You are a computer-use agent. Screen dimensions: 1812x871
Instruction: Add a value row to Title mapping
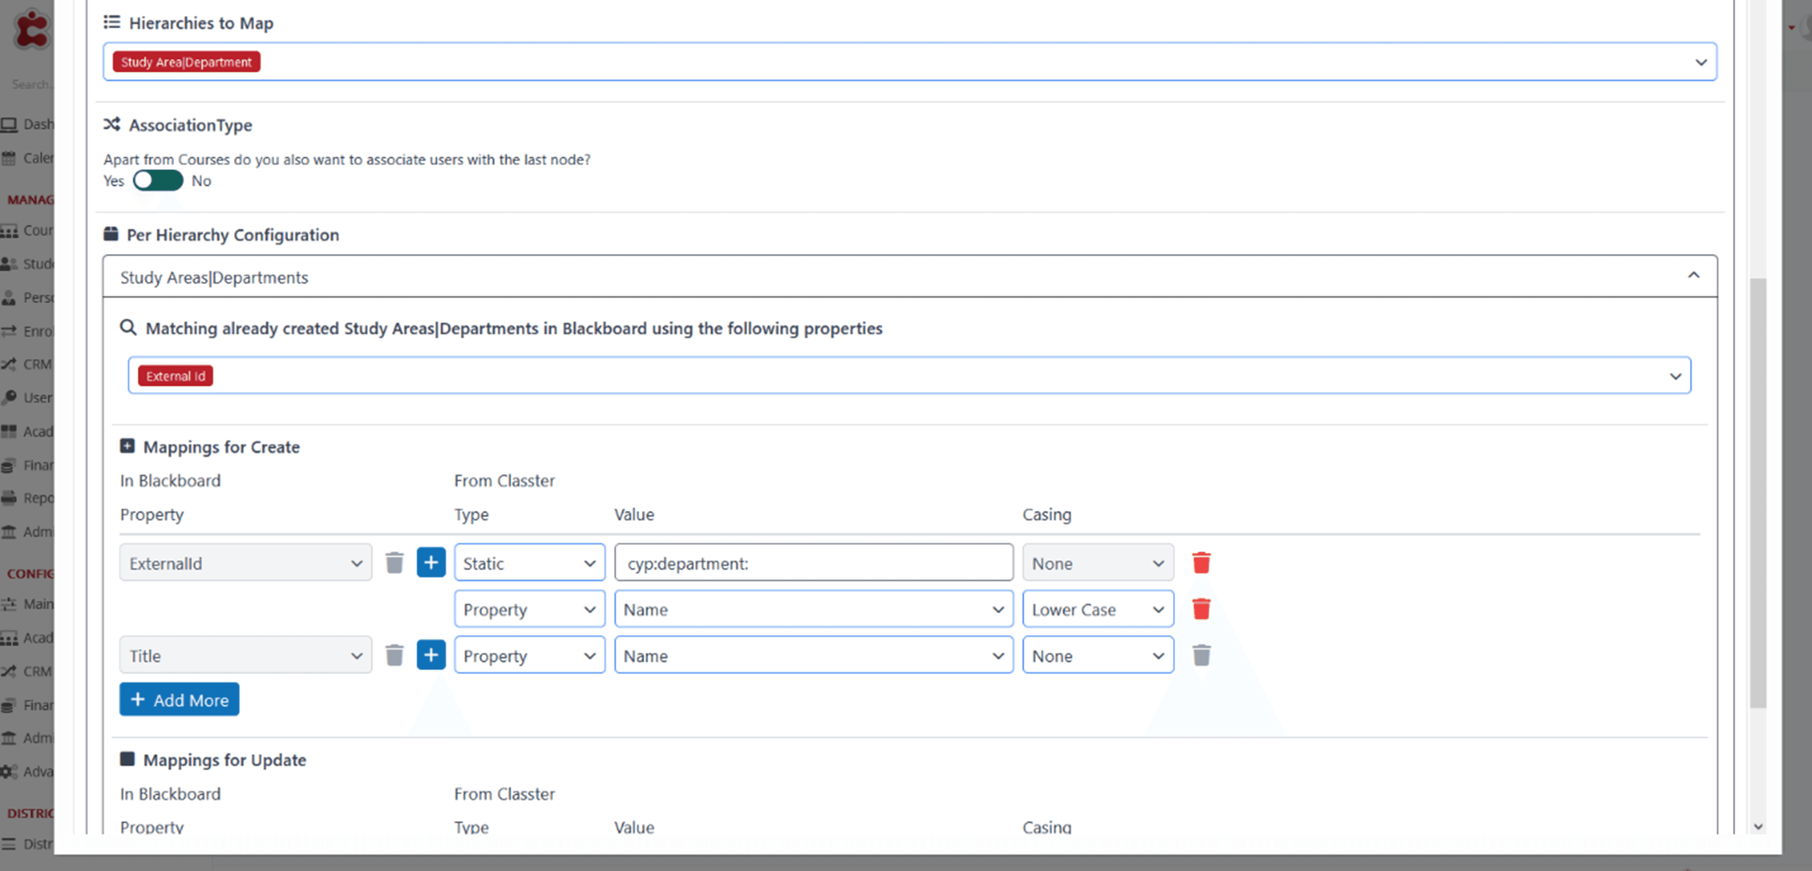click(431, 655)
